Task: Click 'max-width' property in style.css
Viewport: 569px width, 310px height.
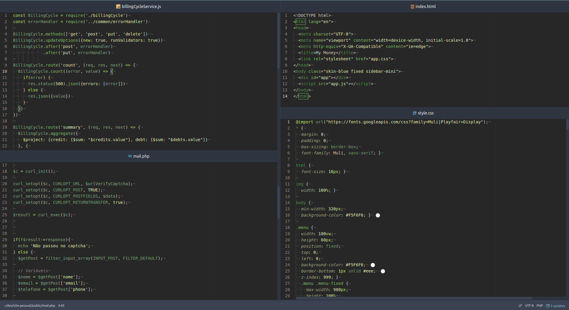Action: pyautogui.click(x=317, y=290)
